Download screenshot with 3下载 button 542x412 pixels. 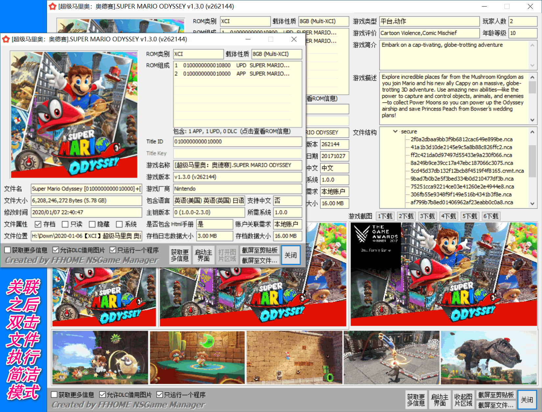[427, 216]
